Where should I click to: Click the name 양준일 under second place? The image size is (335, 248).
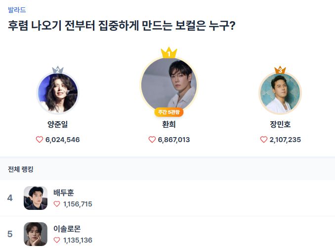click(58, 125)
